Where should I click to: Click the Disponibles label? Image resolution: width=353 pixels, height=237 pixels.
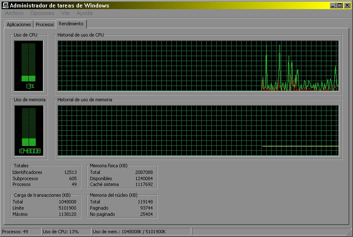pyautogui.click(x=101, y=178)
